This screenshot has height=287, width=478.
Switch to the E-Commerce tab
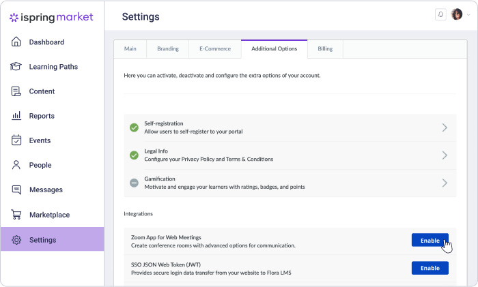click(215, 49)
